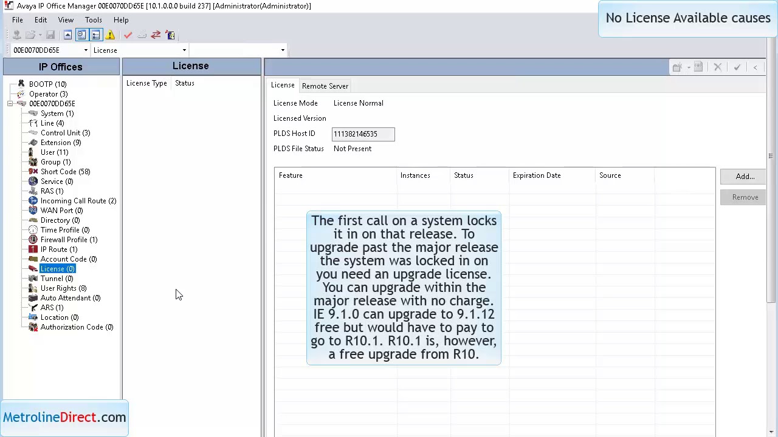778x437 pixels.
Task: Click previous record arrow icon
Action: [756, 67]
